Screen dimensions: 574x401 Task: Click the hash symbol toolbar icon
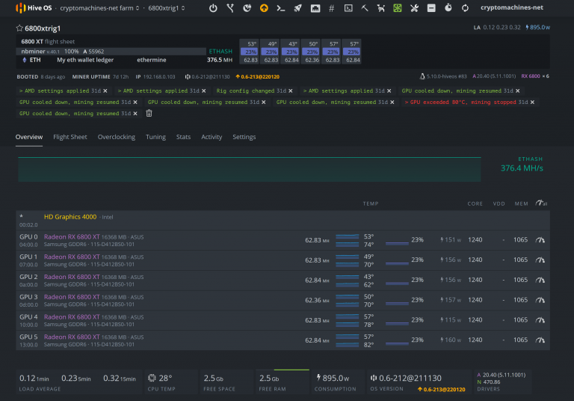331,8
